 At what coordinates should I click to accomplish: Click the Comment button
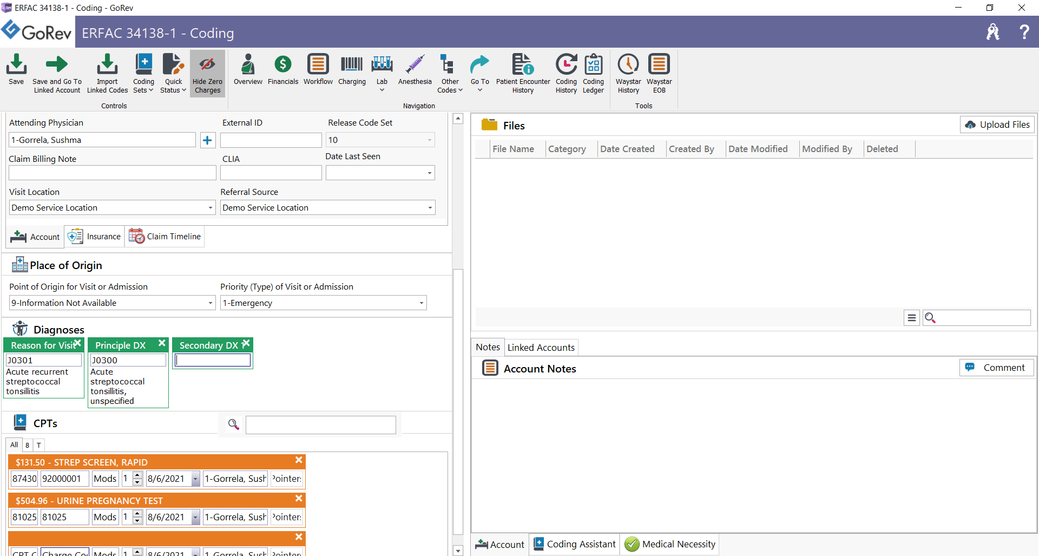coord(997,368)
